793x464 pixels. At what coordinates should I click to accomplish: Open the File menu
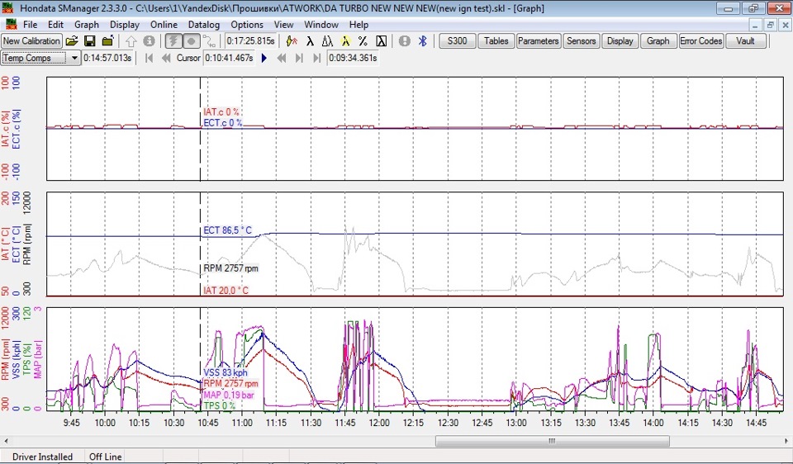[30, 24]
